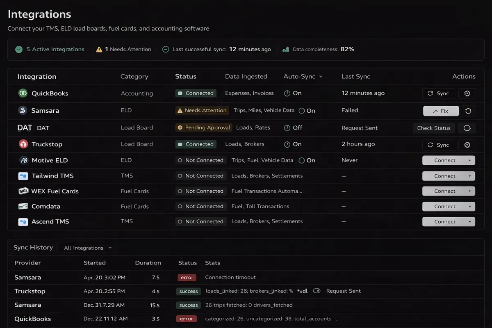Open Connect dropdown arrow for Tailwind TMS

pyautogui.click(x=470, y=176)
